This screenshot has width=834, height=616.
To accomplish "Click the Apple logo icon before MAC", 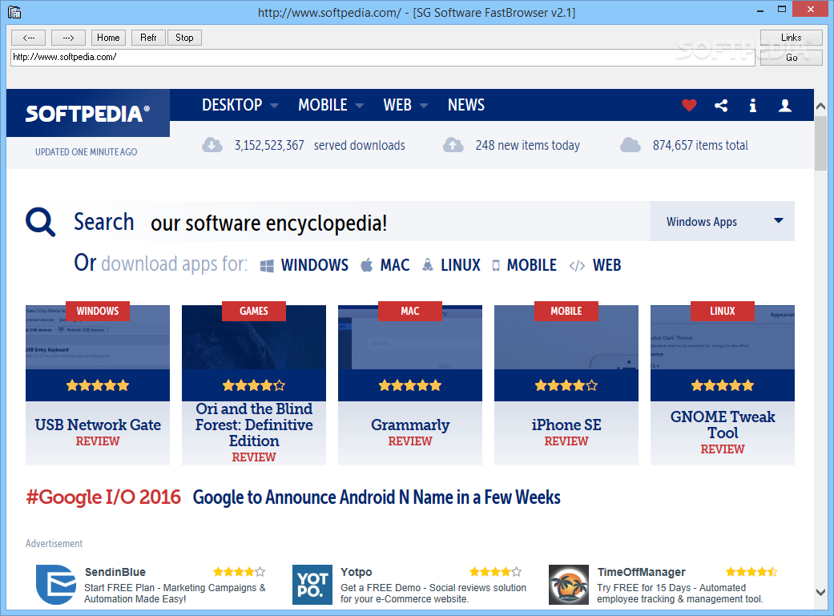I will [x=366, y=265].
